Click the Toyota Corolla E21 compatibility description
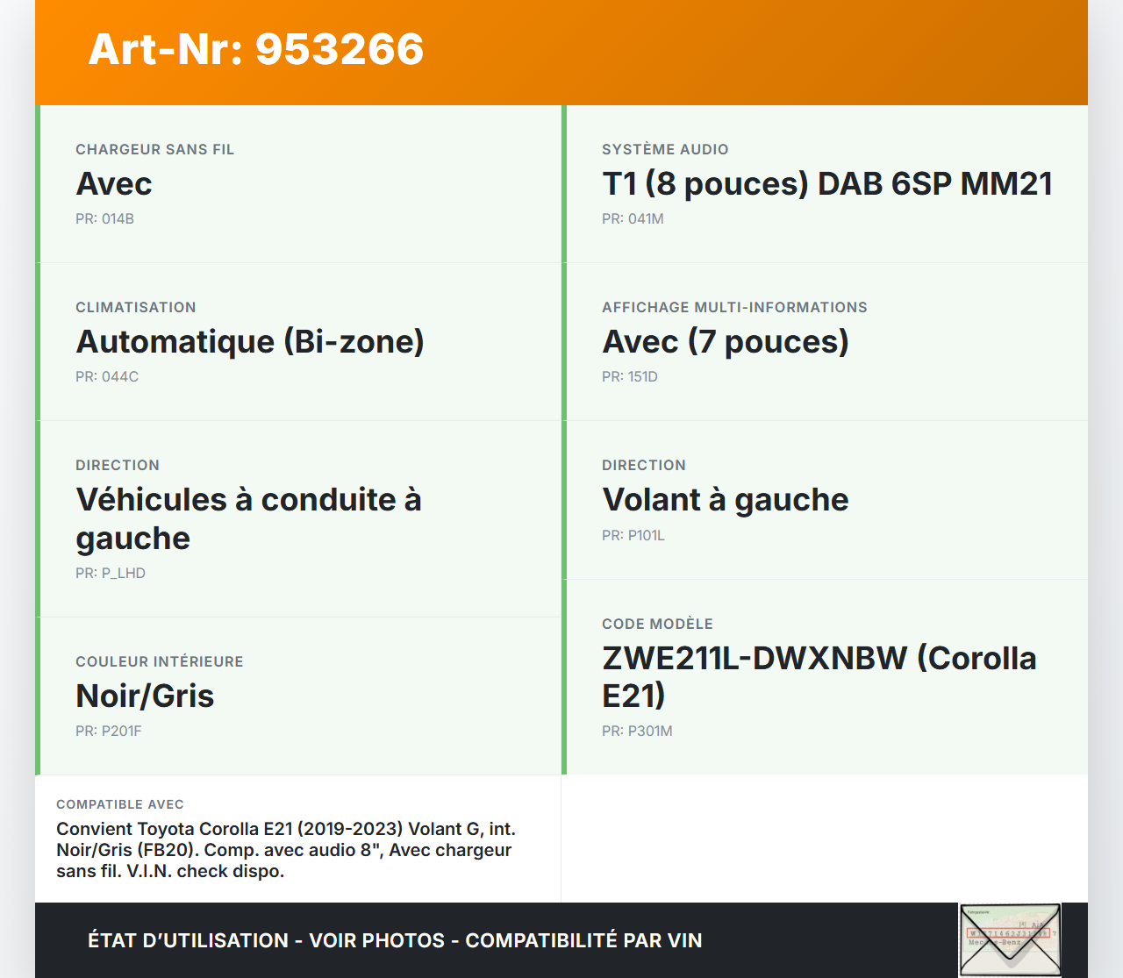Image resolution: width=1123 pixels, height=978 pixels. coord(285,850)
